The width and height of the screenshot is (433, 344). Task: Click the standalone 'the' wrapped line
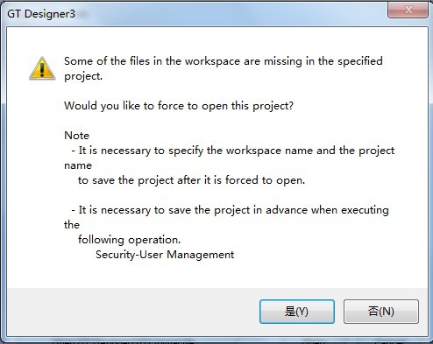coord(72,225)
